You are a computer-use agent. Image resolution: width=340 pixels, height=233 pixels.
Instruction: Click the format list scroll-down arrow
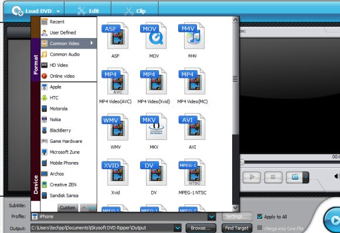(236, 208)
